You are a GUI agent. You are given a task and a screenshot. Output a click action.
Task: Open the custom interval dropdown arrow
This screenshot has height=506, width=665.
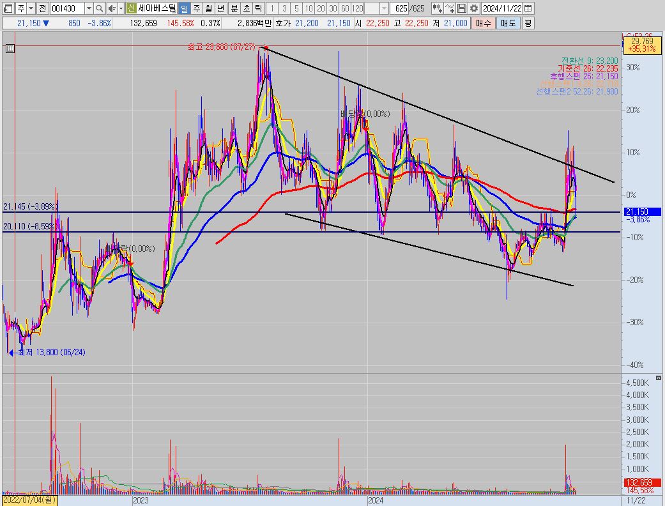(x=384, y=8)
